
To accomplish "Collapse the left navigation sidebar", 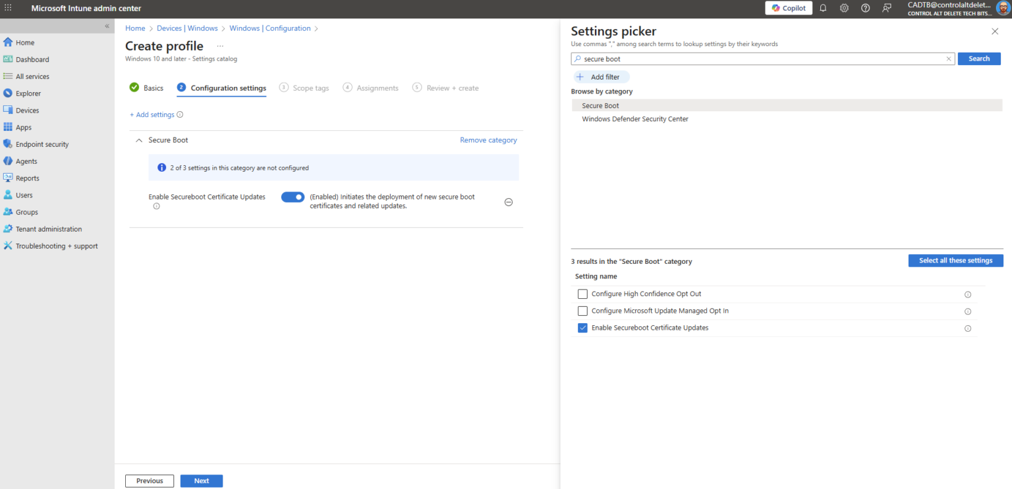I will click(x=107, y=26).
